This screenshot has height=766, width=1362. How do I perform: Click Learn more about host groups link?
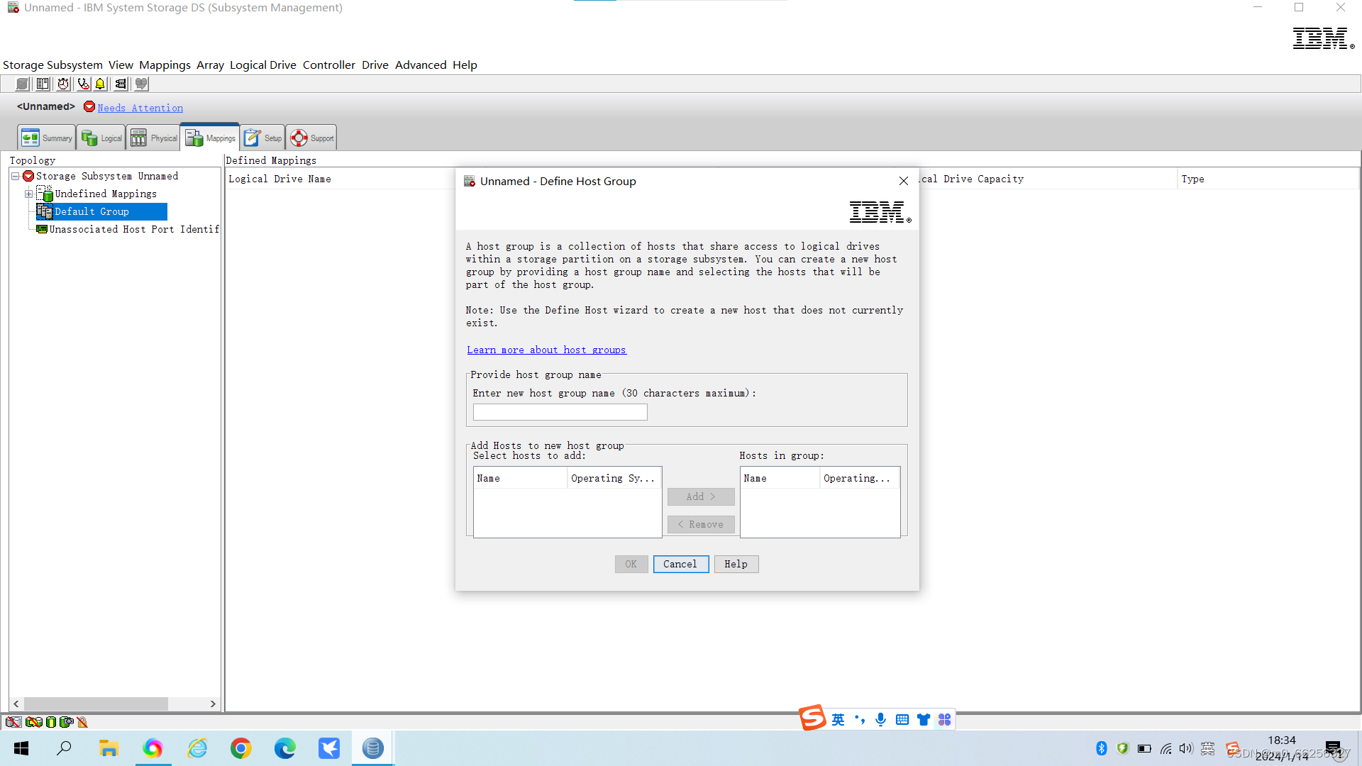[x=546, y=350]
